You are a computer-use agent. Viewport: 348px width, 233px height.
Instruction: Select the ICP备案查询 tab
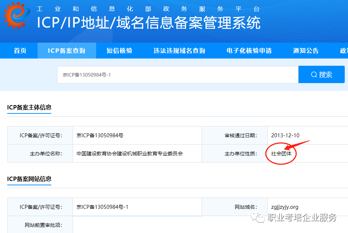tap(66, 51)
